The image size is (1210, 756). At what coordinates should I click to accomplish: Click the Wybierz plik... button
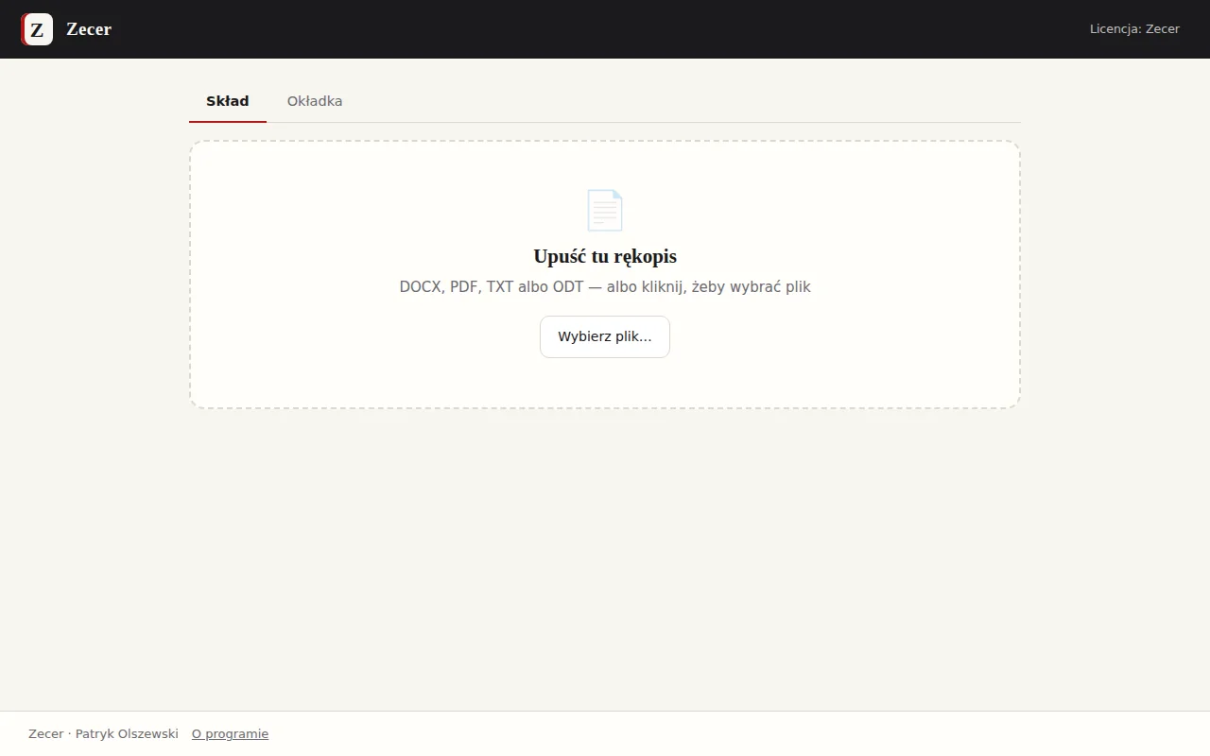605,337
